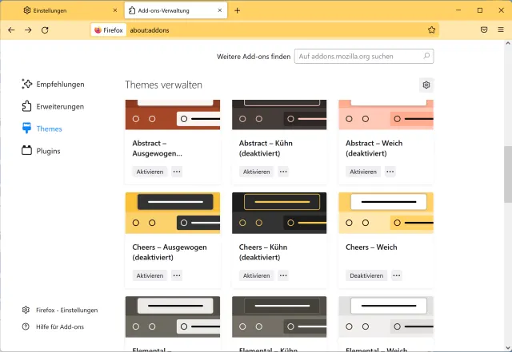Open the Erweiterungen section
The height and width of the screenshot is (352, 512).
(53, 107)
